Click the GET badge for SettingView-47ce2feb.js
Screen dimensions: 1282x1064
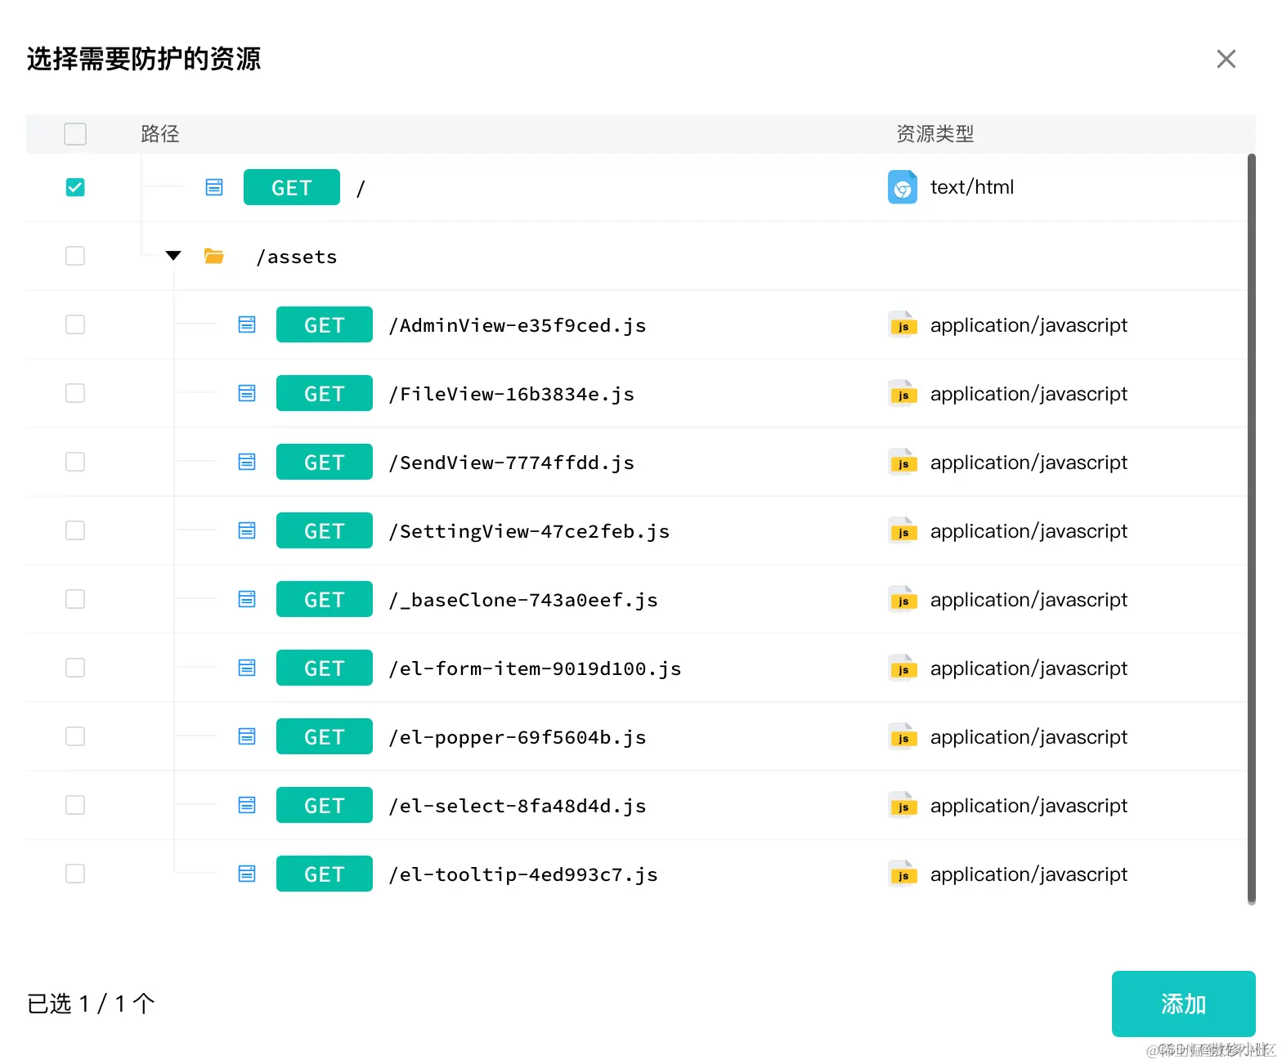(x=325, y=530)
